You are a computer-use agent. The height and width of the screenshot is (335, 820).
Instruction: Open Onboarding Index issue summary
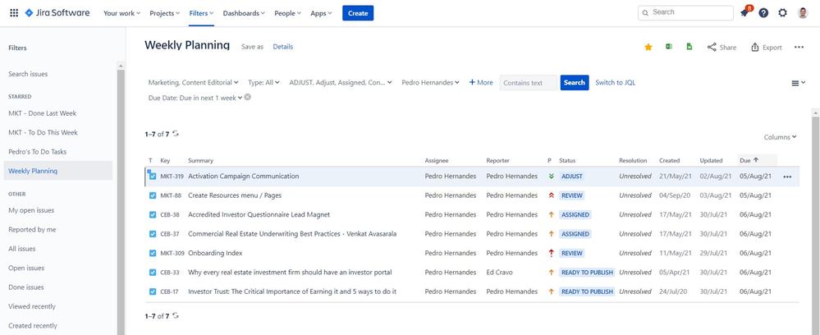click(x=215, y=254)
